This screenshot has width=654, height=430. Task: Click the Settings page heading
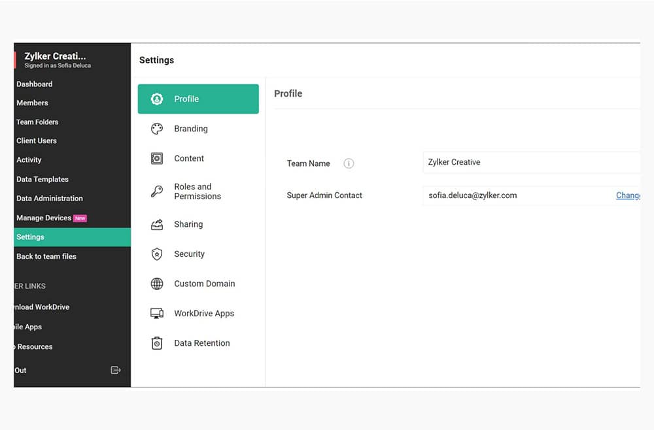pyautogui.click(x=156, y=60)
